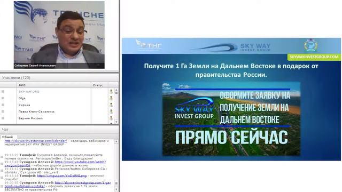
Task: Click 'ОФОРМИТЕ ЗАЯВКУ НА' banner text
Action: [x=255, y=95]
